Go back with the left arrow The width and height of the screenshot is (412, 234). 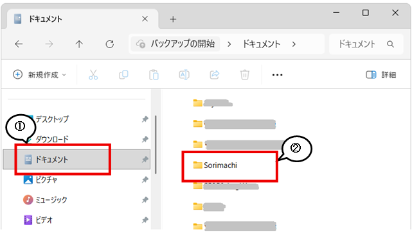[x=19, y=44]
